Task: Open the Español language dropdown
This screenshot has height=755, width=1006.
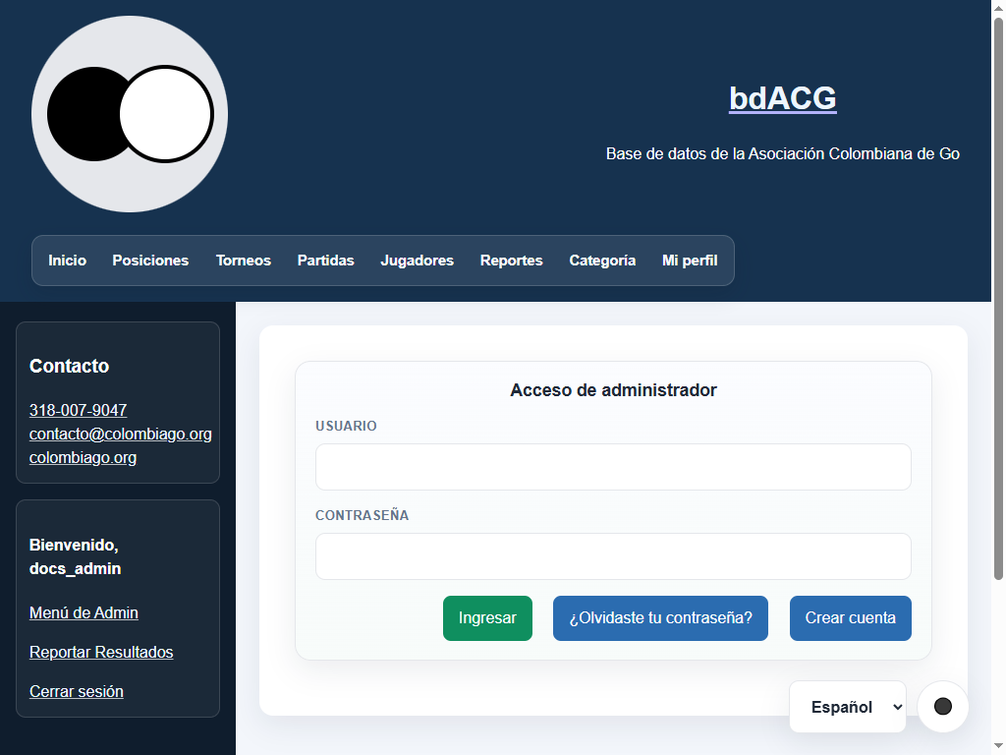Action: pyautogui.click(x=848, y=707)
